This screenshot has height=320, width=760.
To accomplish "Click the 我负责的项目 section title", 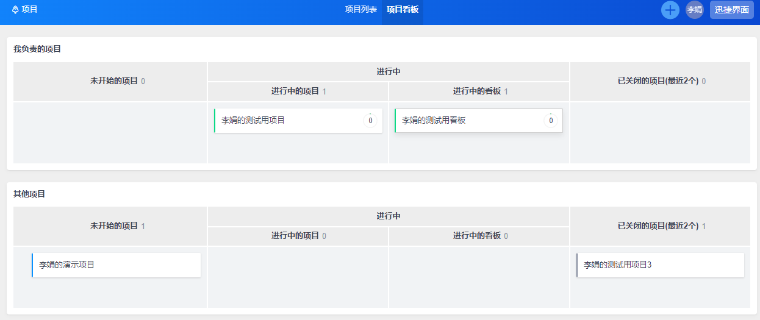I will pos(37,49).
